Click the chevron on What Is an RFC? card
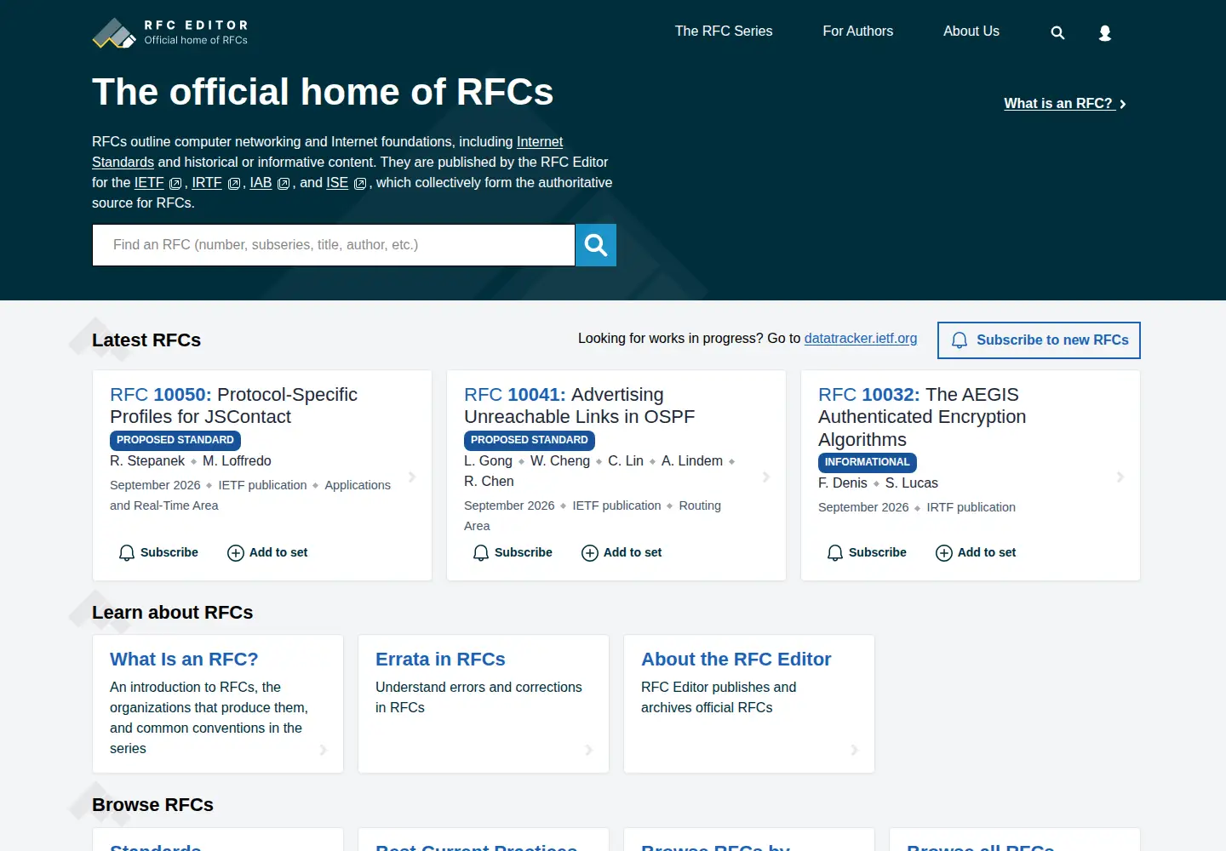 pyautogui.click(x=324, y=750)
